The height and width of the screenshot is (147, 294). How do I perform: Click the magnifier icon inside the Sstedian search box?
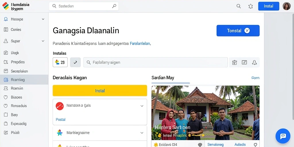(54, 6)
